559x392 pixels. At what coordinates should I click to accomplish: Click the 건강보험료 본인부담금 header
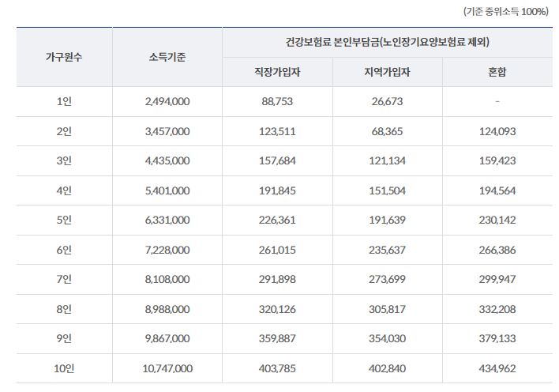[x=387, y=42]
